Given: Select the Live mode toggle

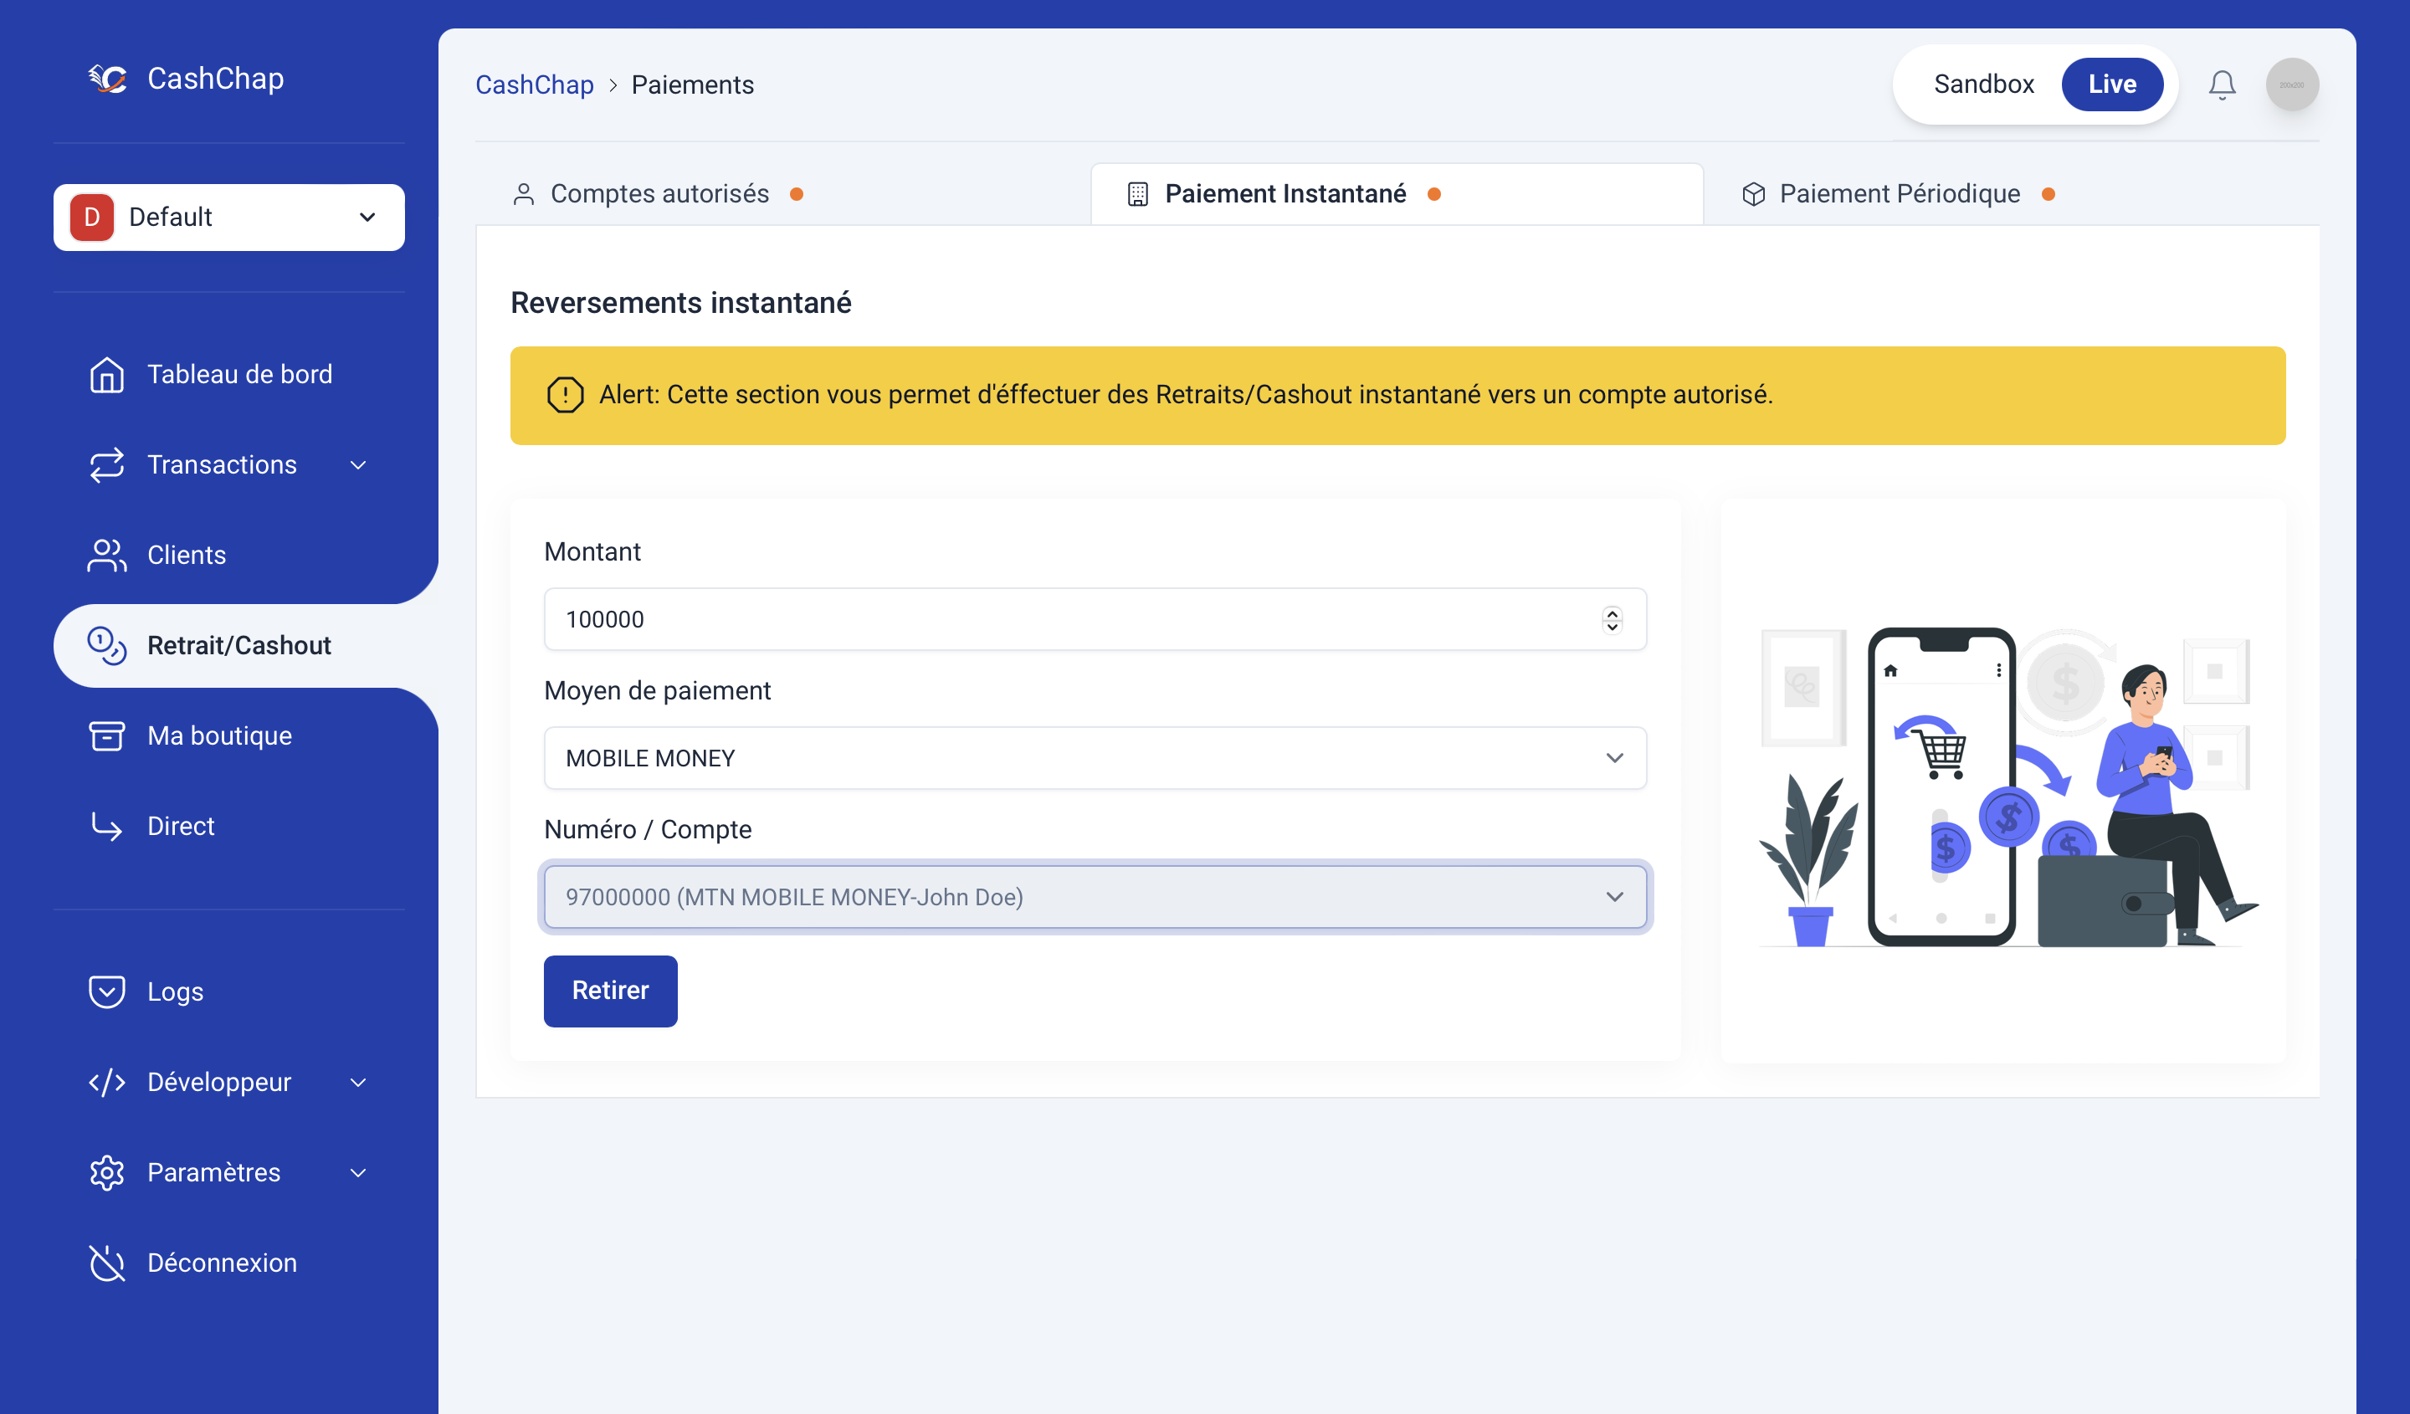Looking at the screenshot, I should (x=2111, y=85).
